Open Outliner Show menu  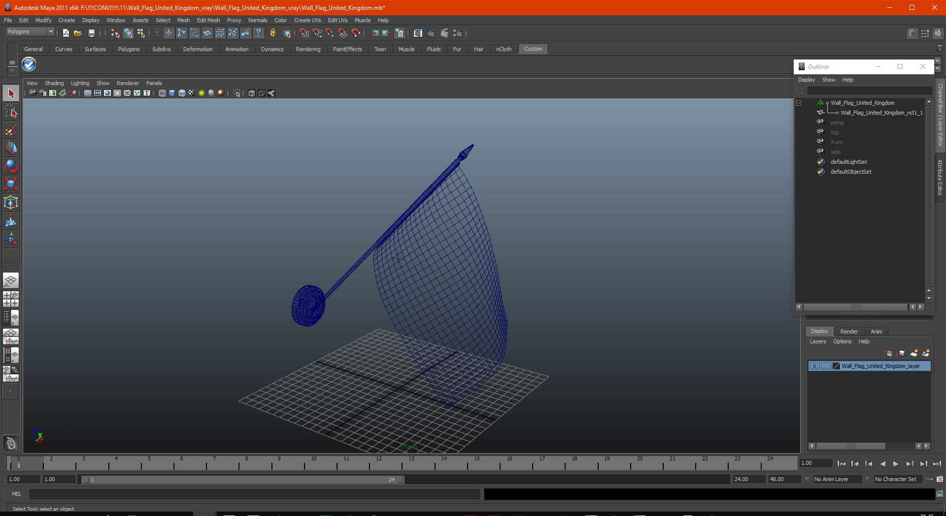pos(829,80)
